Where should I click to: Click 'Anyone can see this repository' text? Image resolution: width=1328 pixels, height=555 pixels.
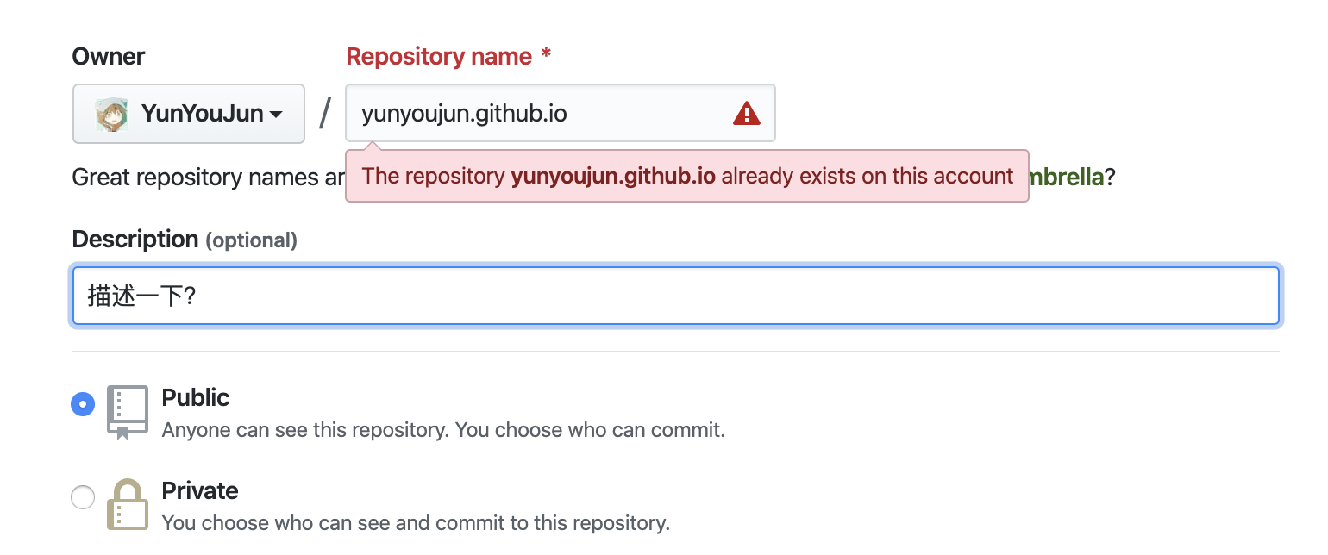coord(443,429)
